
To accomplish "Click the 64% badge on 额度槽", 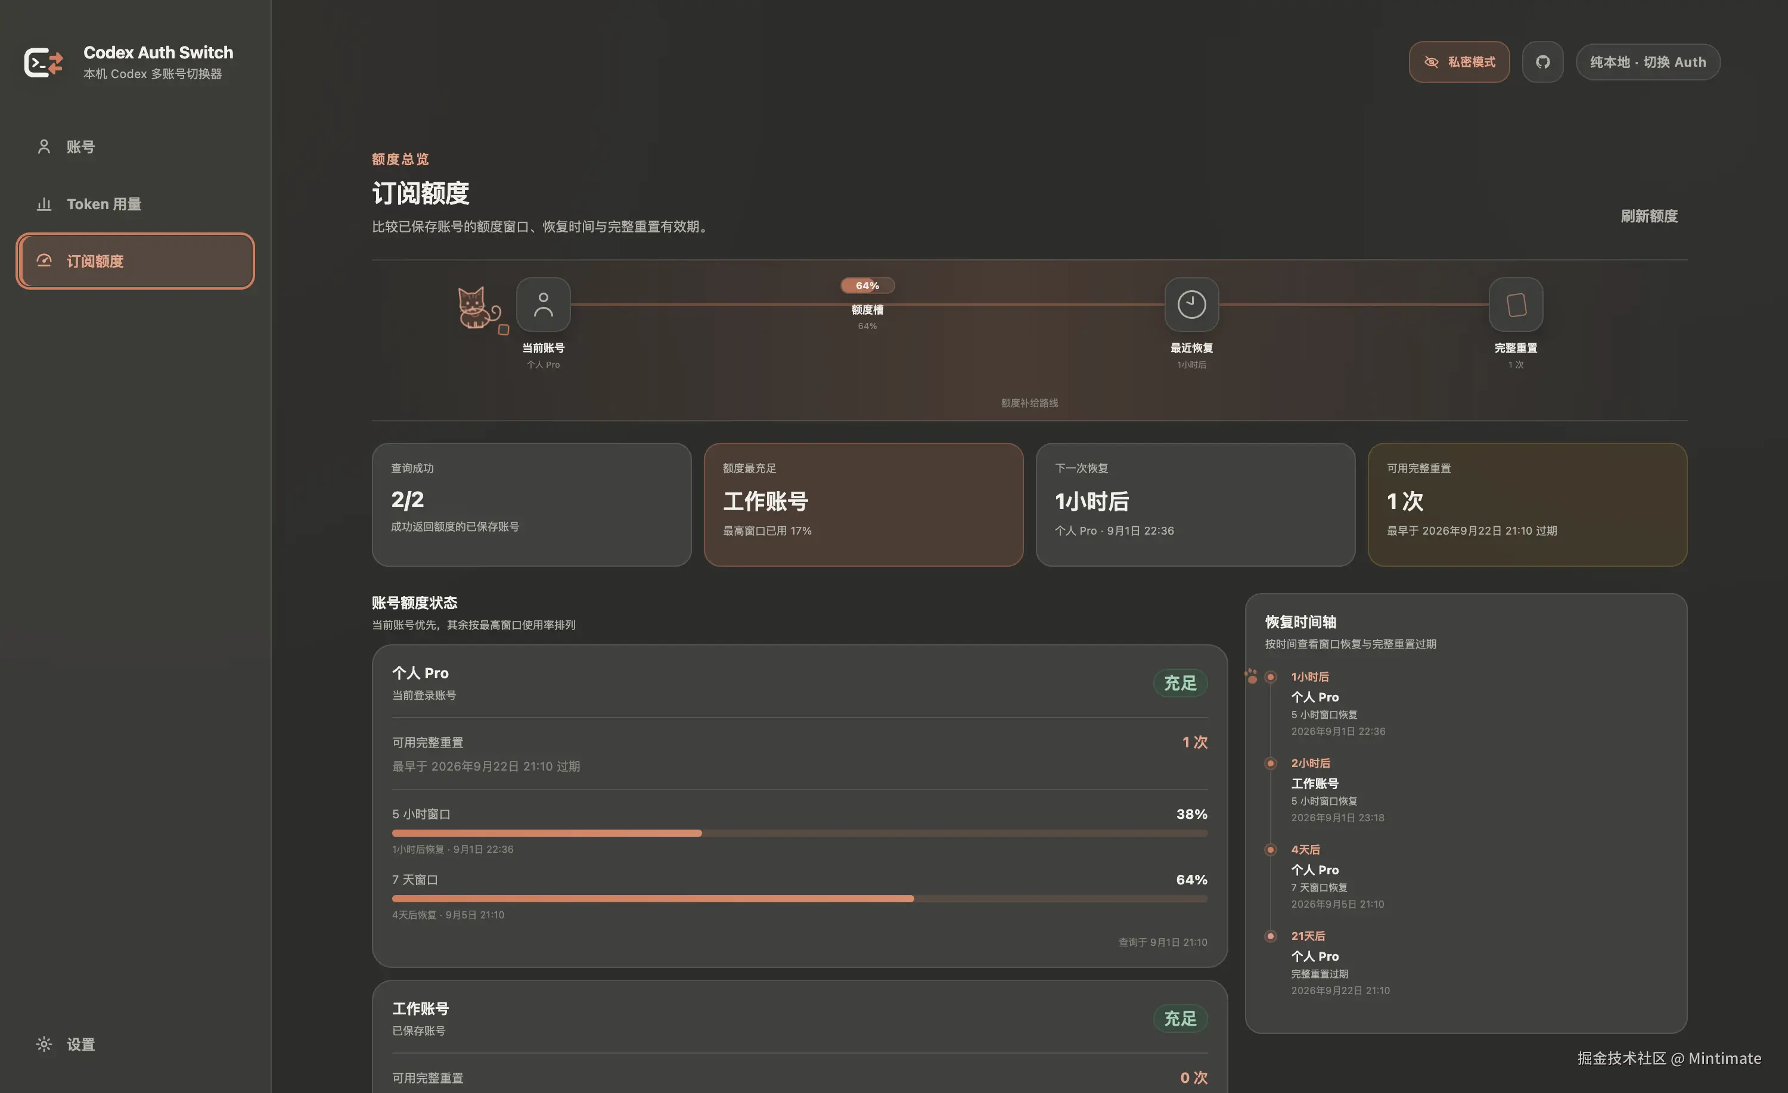I will coord(867,285).
